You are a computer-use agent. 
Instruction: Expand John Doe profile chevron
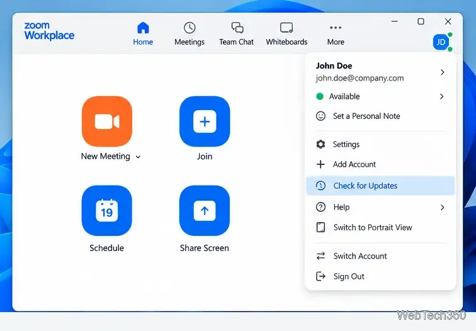coord(442,72)
